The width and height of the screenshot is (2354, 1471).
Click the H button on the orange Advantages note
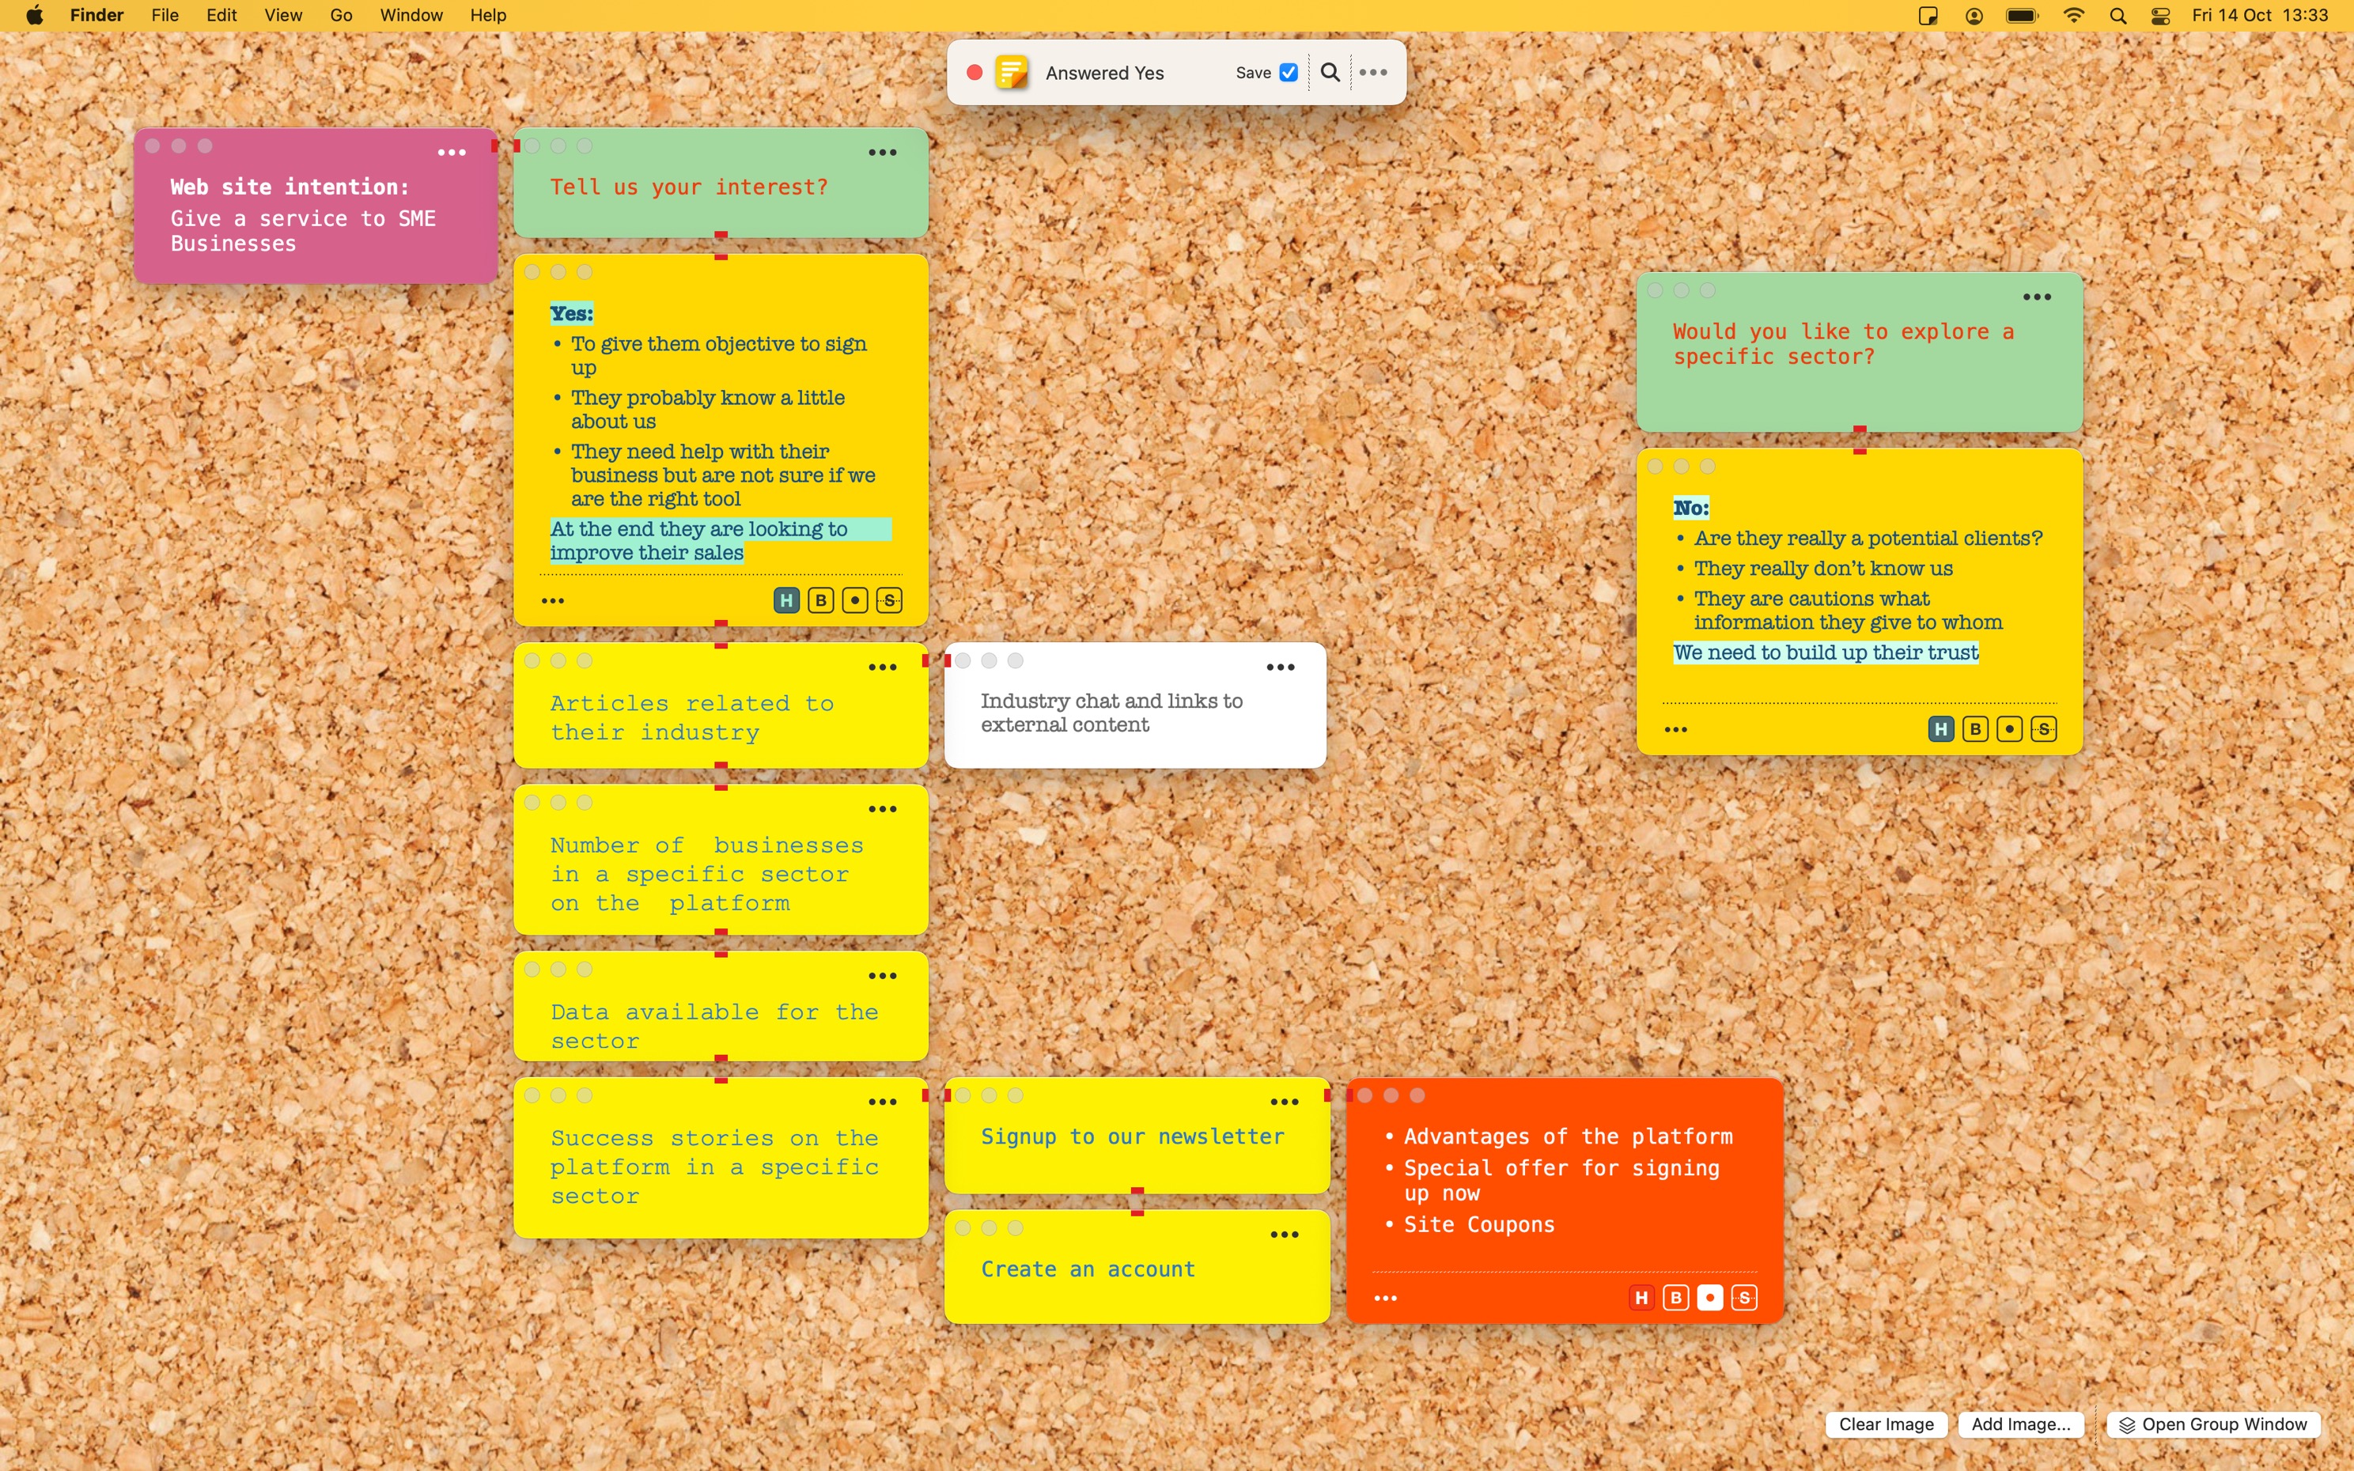(1641, 1298)
